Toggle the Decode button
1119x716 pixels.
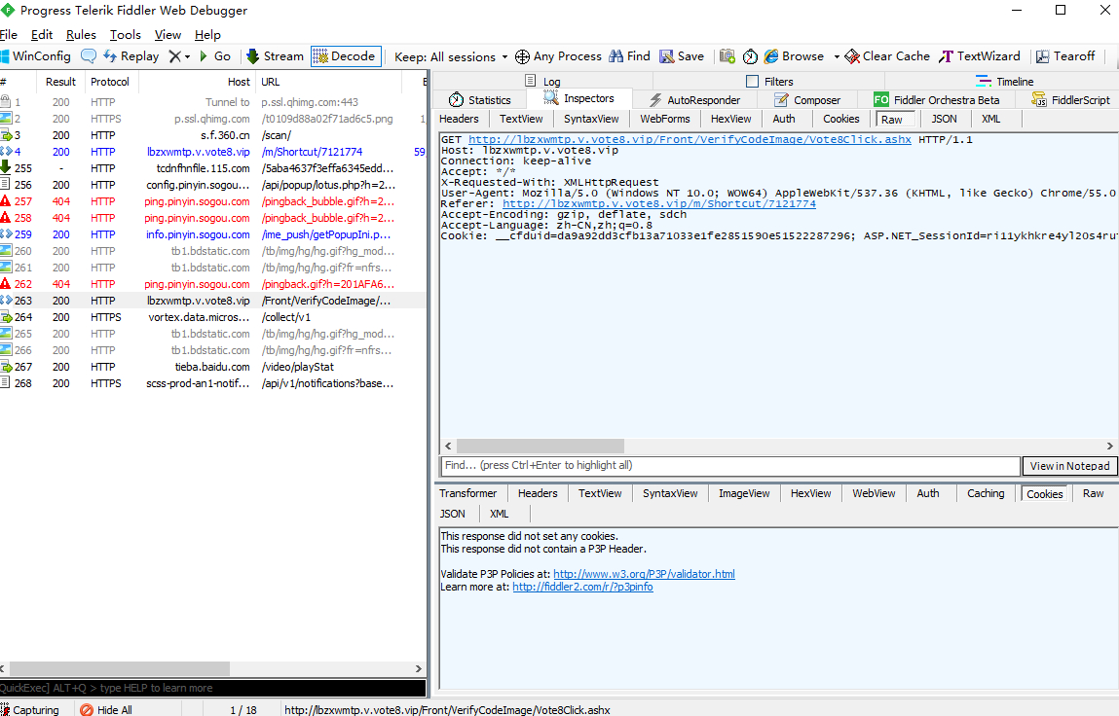[346, 56]
